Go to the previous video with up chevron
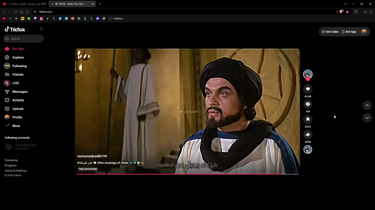Image resolution: width=375 pixels, height=210 pixels. [367, 105]
